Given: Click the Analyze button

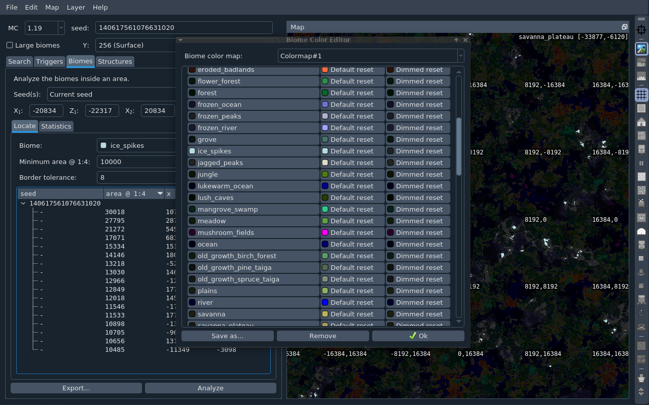Looking at the screenshot, I should (210, 388).
